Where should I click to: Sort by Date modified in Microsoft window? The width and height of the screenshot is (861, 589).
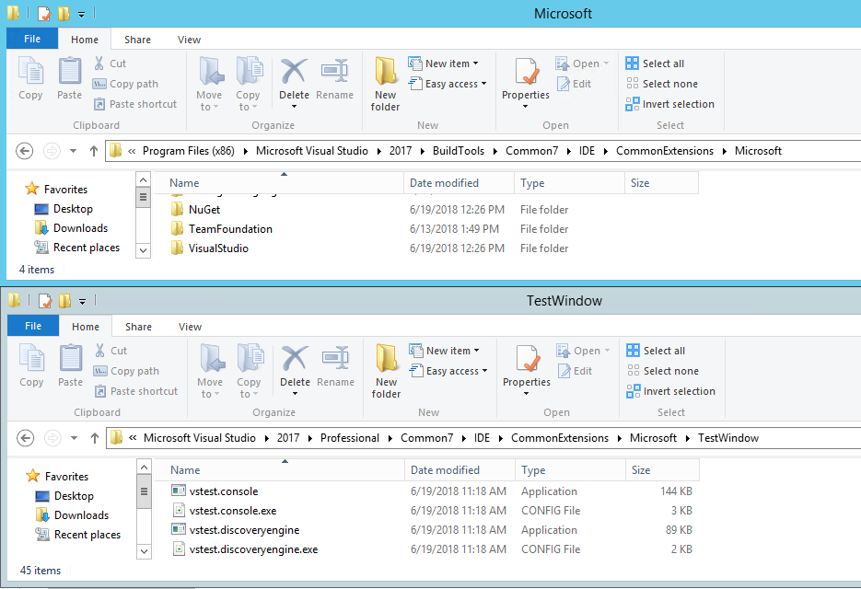(460, 183)
